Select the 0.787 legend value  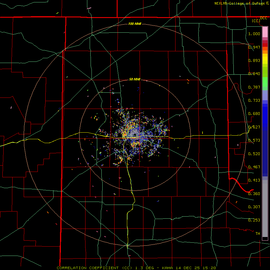point(254,87)
